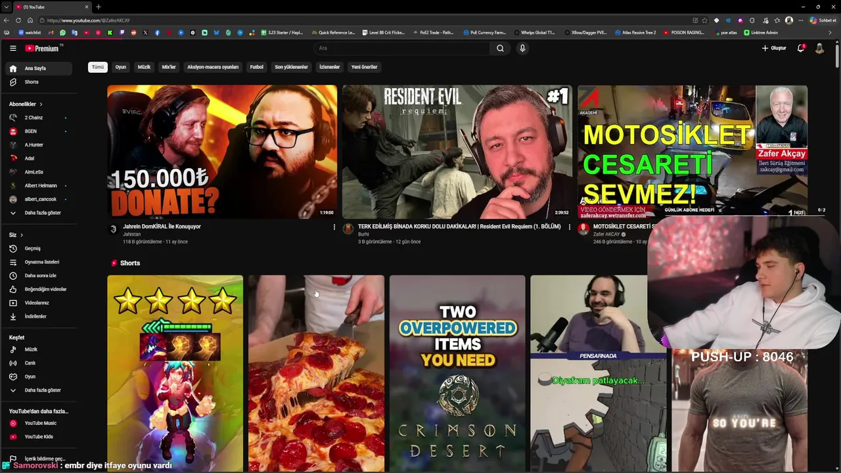Open the Burhi channel name link
Screen dimensions: 841x473
tap(363, 235)
